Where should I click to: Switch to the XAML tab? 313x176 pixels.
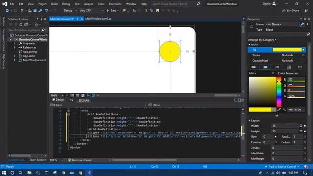coord(84,100)
